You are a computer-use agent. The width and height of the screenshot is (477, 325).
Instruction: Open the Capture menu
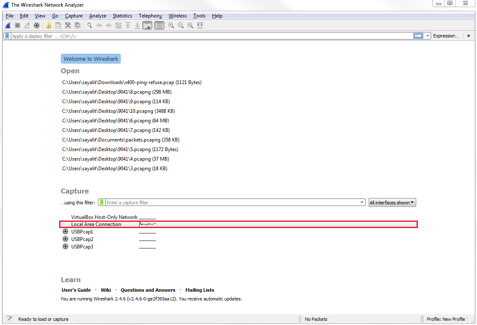pyautogui.click(x=74, y=16)
